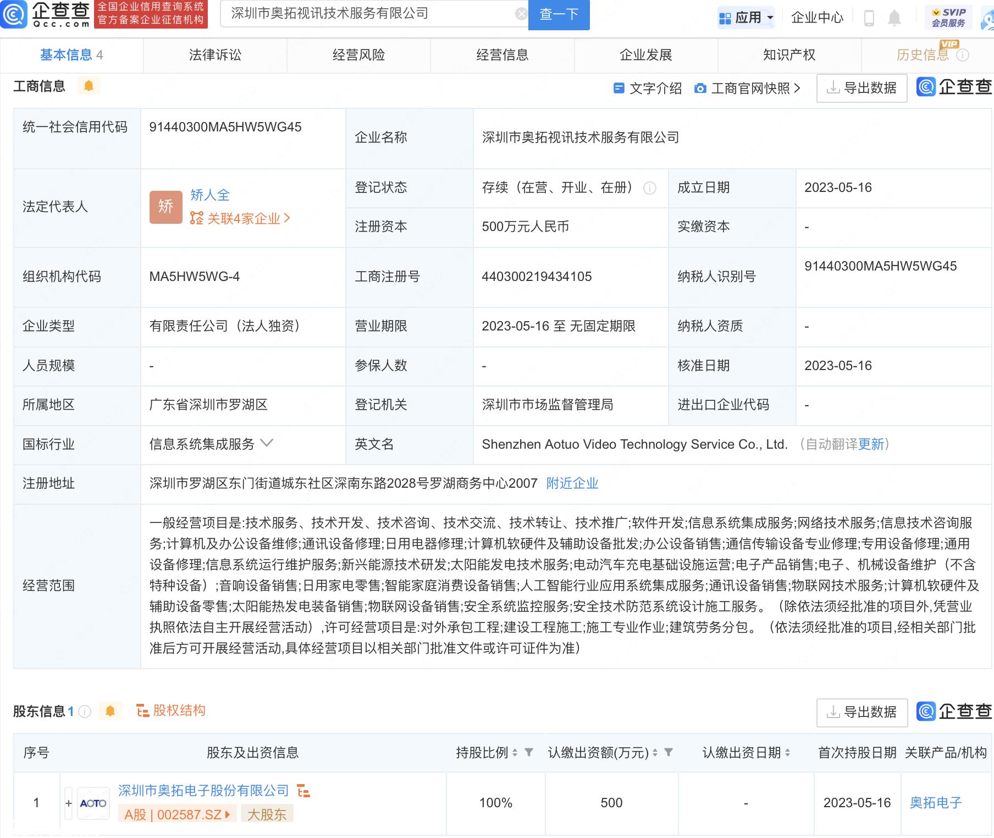994x838 pixels.
Task: Sort by 认缴出资日期 arrows
Action: point(787,753)
